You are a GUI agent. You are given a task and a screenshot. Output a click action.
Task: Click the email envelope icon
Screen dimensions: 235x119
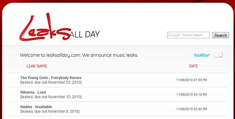pos(218,55)
